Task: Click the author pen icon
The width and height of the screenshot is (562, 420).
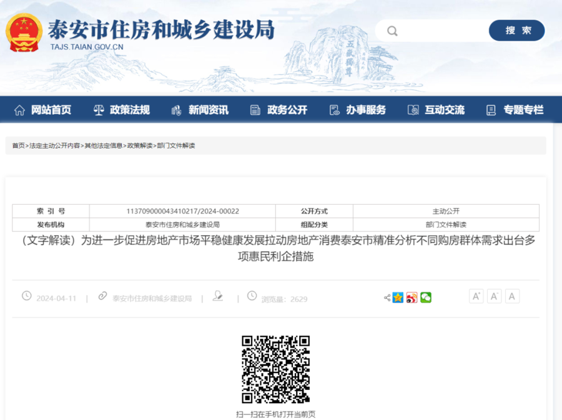Action: [x=217, y=296]
